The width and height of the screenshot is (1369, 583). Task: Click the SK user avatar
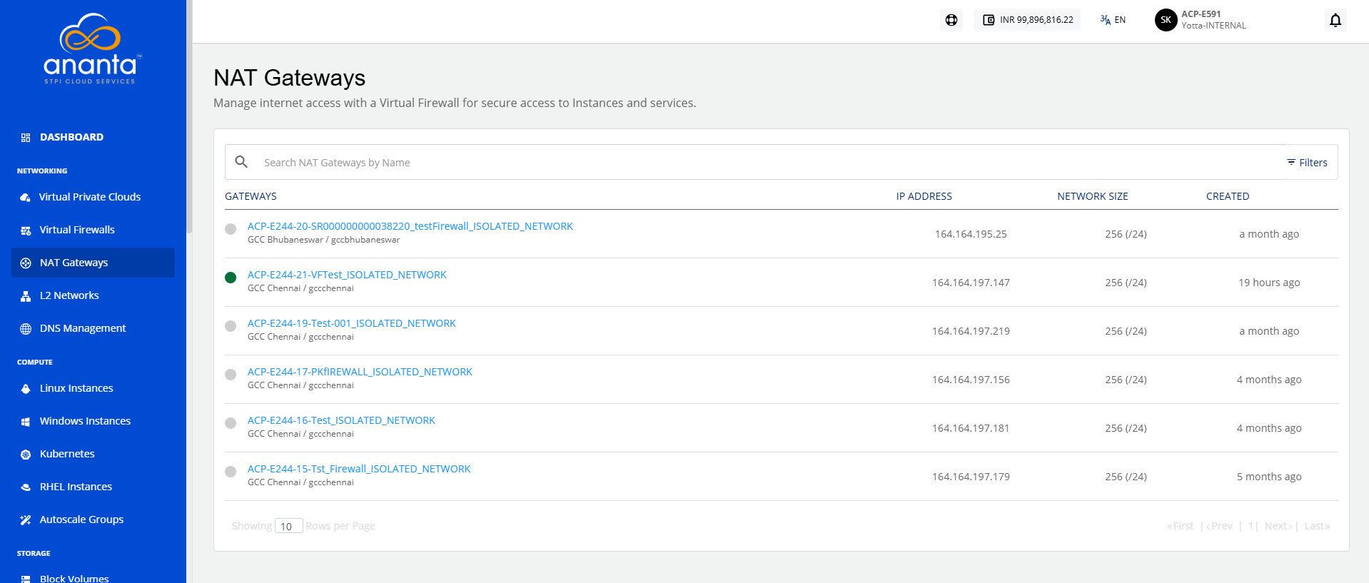[1166, 20]
